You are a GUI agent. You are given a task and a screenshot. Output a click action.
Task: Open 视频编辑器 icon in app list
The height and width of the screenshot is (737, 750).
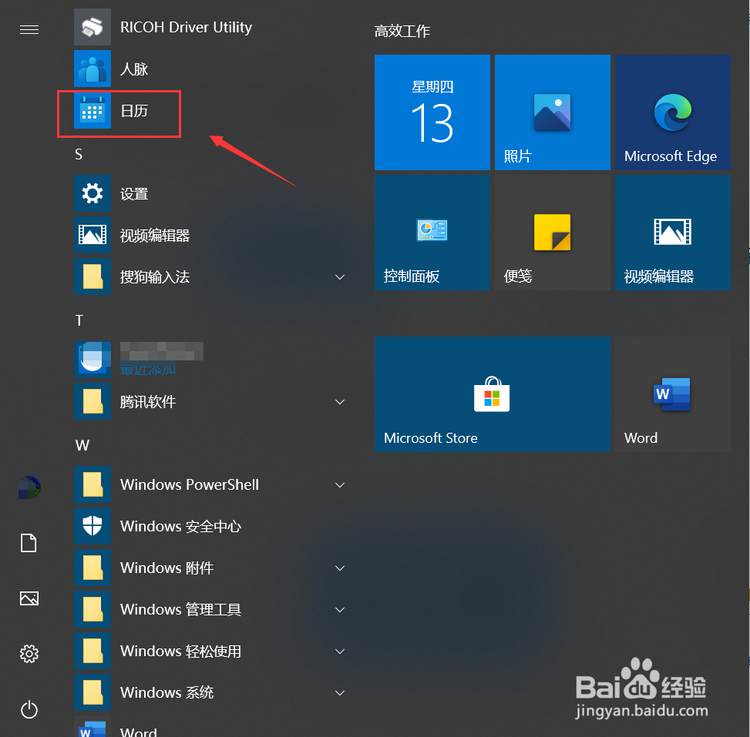point(92,235)
